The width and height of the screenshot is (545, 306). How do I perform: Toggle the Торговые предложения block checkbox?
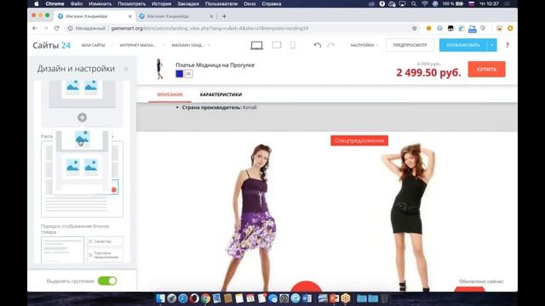coord(90,255)
